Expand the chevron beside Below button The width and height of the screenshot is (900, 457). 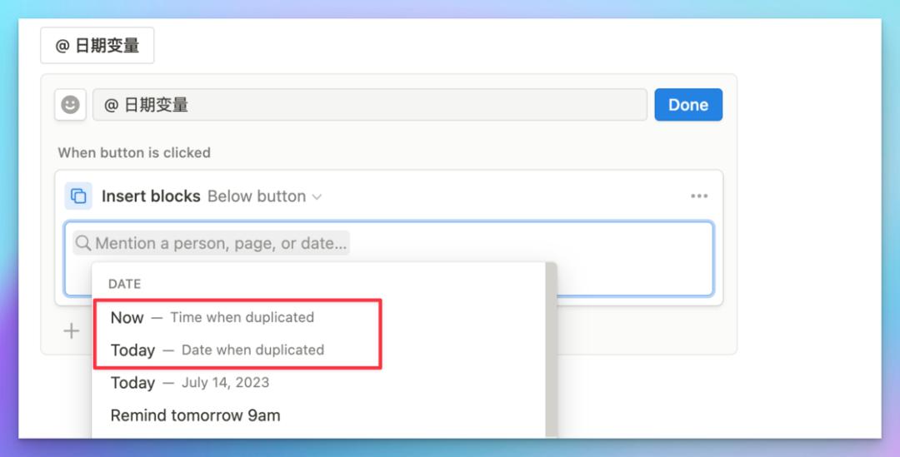tap(317, 196)
